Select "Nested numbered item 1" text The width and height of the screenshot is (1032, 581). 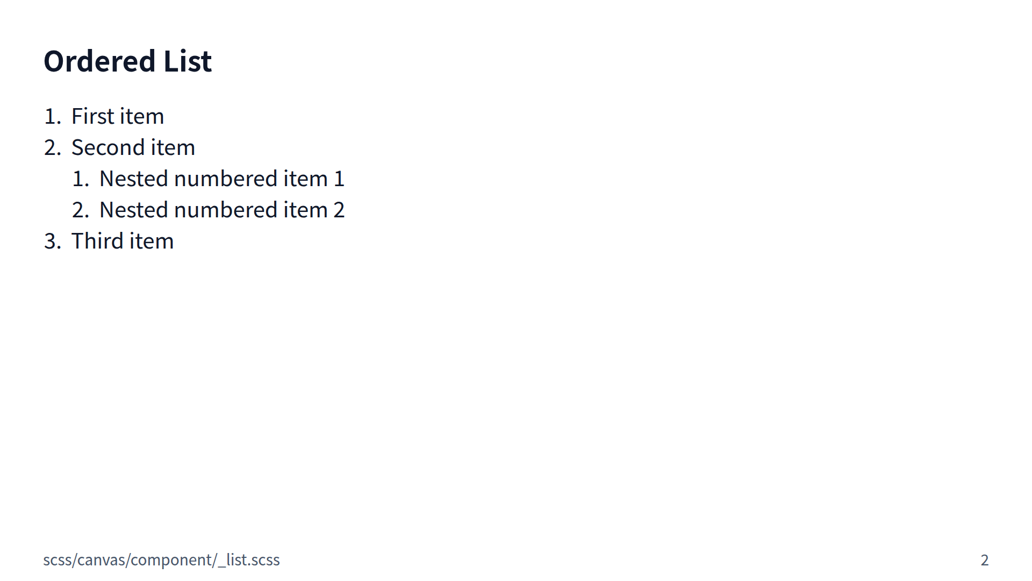coord(221,179)
